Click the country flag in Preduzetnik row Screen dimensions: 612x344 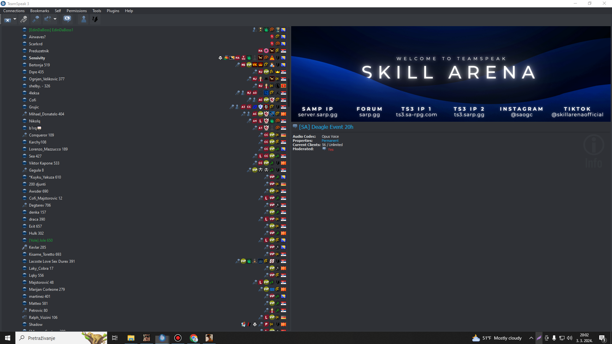(284, 51)
